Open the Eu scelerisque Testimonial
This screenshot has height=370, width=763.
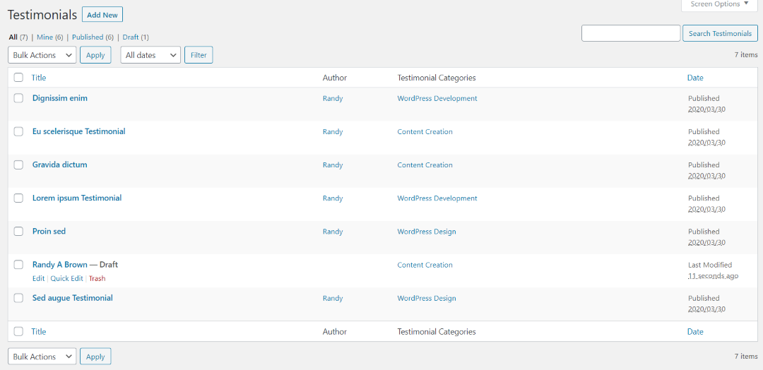point(79,131)
